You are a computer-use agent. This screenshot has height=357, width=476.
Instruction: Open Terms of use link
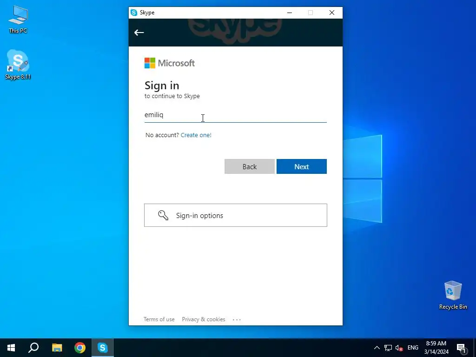click(x=159, y=319)
